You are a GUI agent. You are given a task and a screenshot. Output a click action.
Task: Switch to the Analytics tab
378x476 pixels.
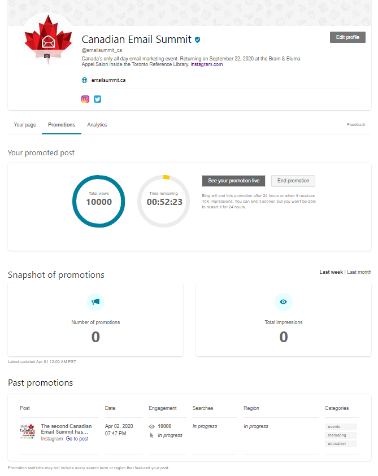click(97, 125)
